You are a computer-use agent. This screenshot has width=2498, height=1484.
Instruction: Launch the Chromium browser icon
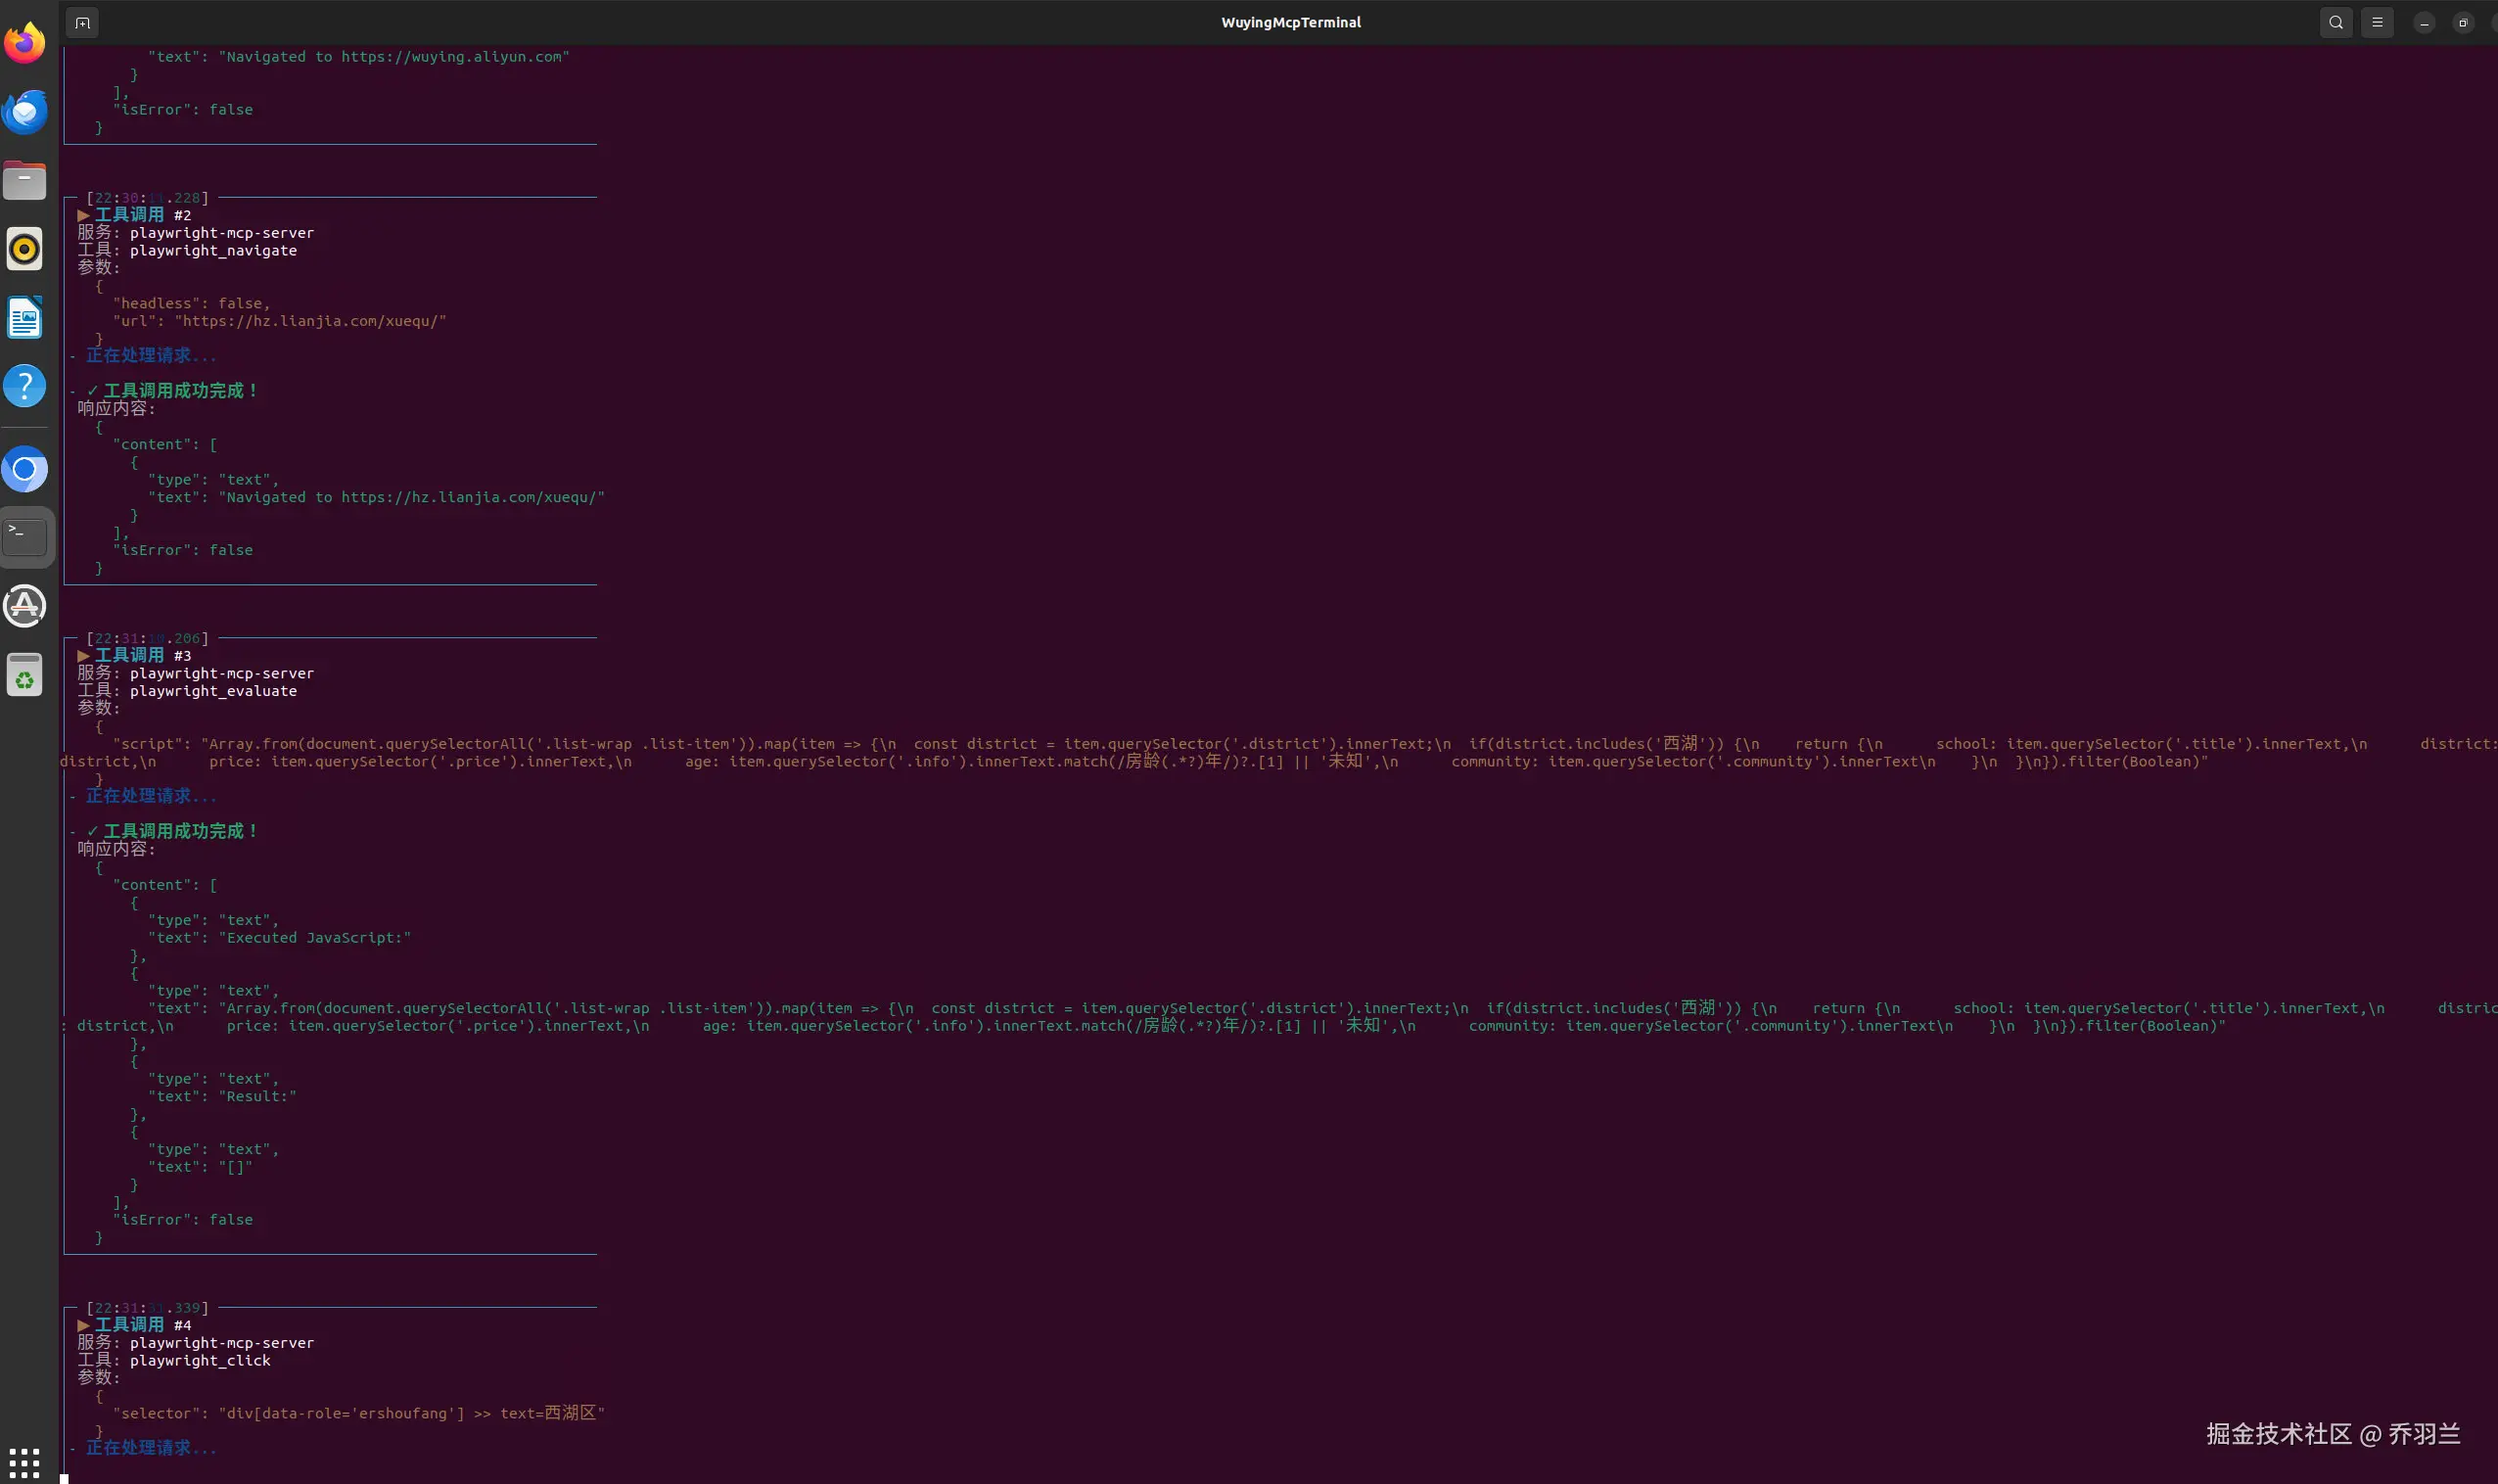click(25, 468)
